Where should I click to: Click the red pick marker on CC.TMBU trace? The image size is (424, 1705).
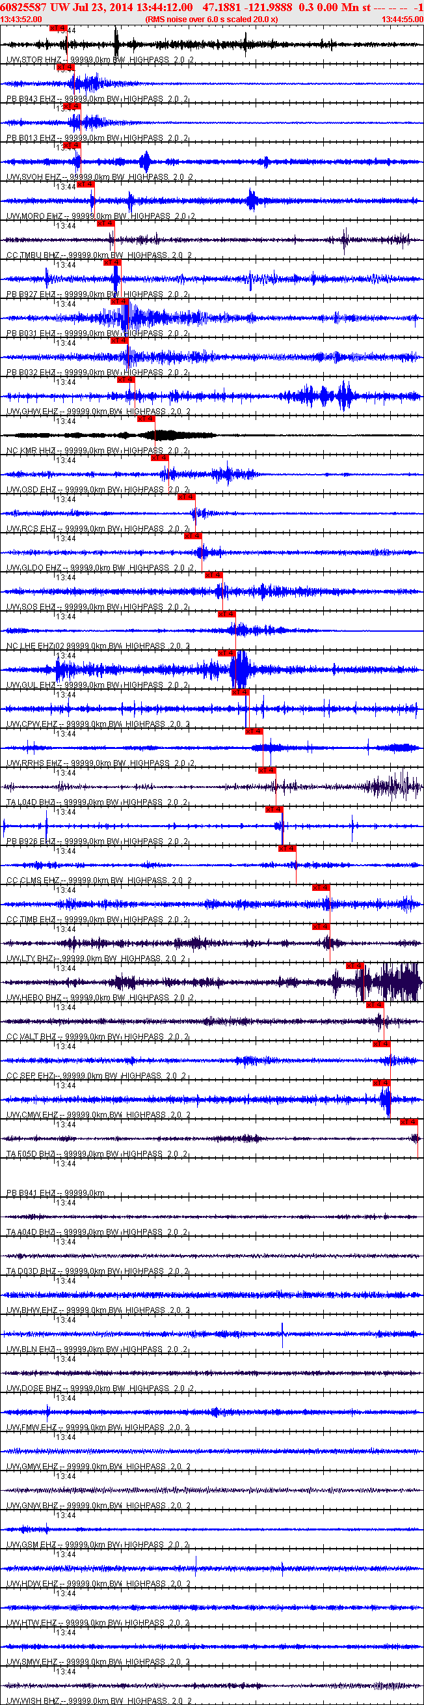105,224
